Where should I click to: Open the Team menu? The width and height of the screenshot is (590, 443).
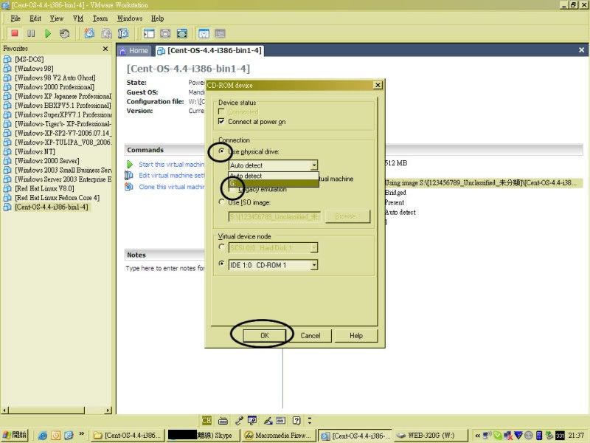pos(100,18)
